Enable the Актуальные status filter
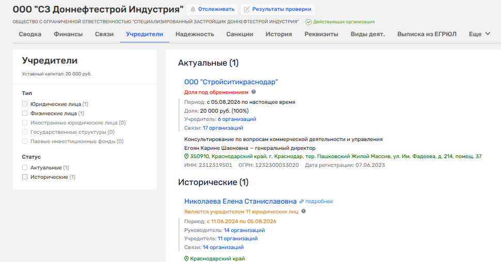 pos(25,167)
